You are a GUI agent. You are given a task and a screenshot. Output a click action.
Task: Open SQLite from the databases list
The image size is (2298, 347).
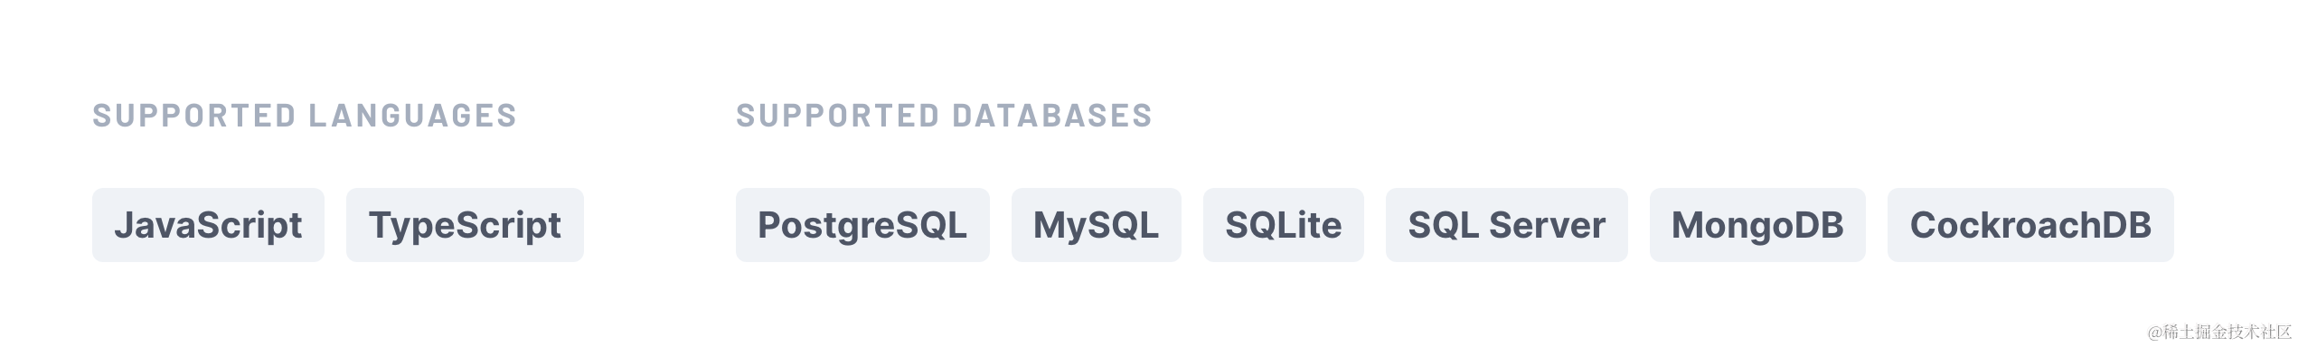[x=1283, y=225]
